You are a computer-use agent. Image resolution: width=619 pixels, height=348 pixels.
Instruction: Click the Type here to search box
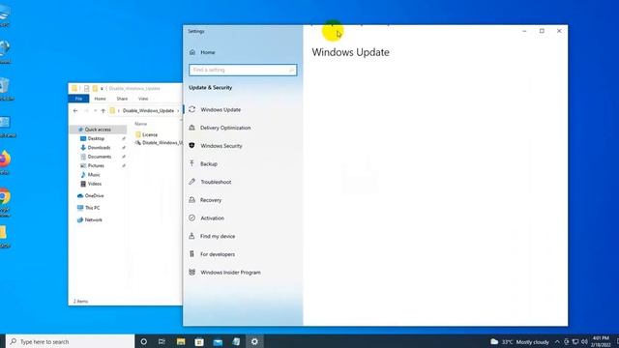pos(71,341)
